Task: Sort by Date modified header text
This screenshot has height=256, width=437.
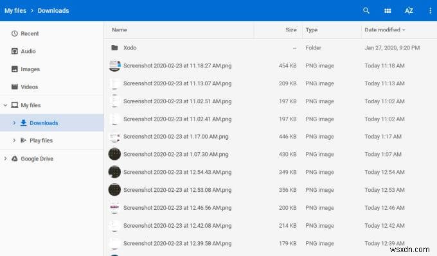Action: [x=382, y=30]
